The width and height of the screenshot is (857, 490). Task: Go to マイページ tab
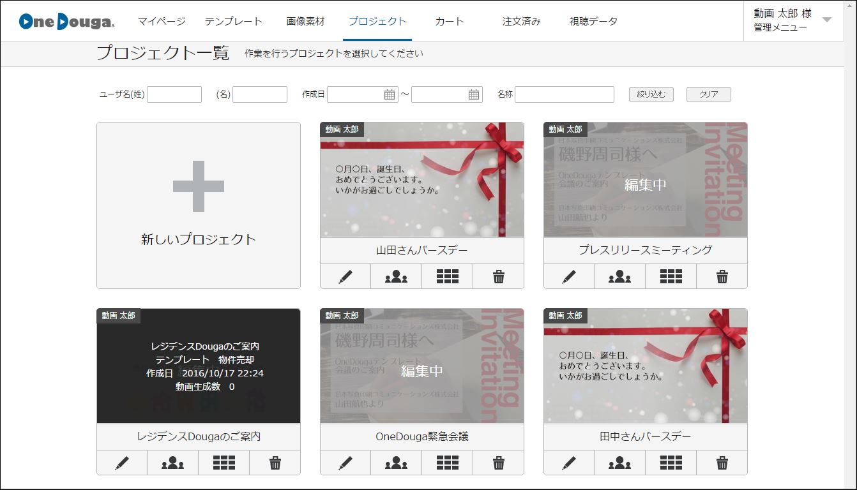[162, 21]
